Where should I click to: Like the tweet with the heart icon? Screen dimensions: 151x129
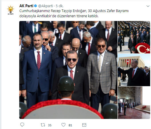[x=63, y=125]
